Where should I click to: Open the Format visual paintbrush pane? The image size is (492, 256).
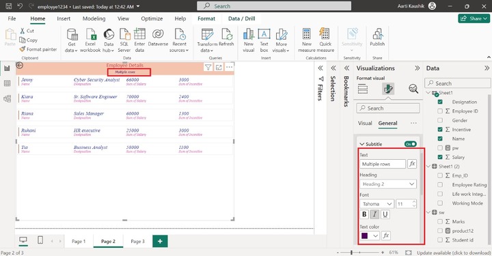(x=388, y=89)
